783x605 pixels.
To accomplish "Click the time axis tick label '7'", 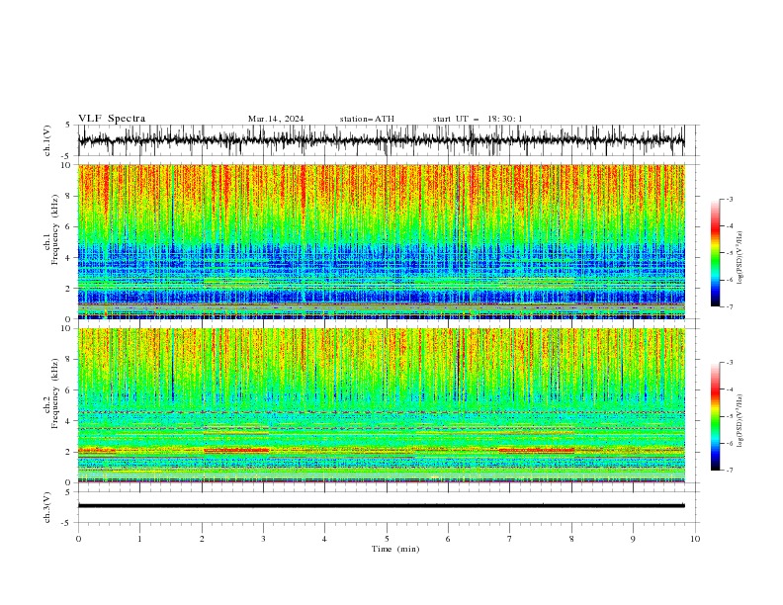I will pos(510,539).
